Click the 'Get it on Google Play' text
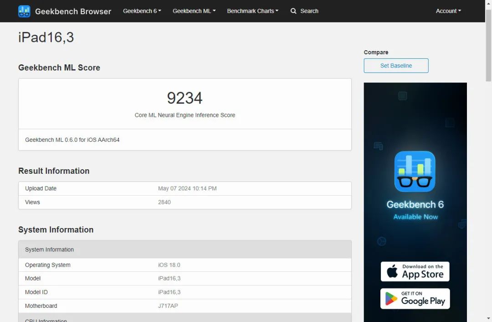Screen dimensions: 492x322 coord(422,299)
